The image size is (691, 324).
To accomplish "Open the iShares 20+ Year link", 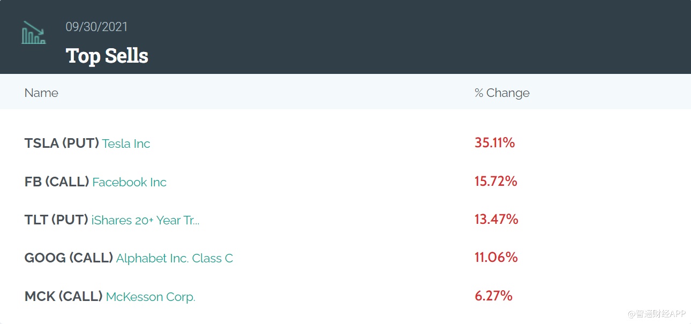I will pyautogui.click(x=145, y=220).
